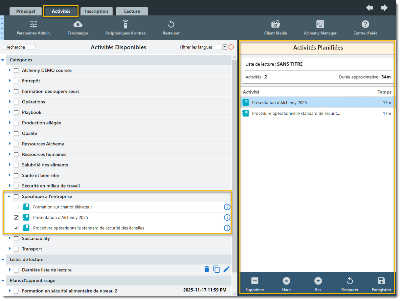The image size is (401, 301).
Task: Open Périphériques d'entrée remote icon
Action: coord(125,24)
